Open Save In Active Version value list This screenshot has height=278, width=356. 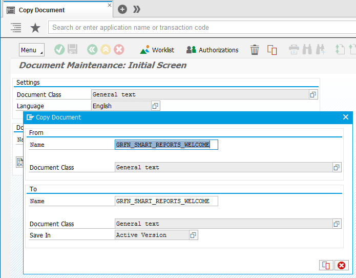(193, 235)
